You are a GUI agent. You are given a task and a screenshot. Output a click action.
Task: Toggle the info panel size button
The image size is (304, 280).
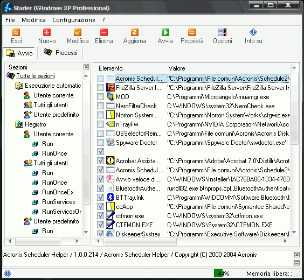(297, 263)
